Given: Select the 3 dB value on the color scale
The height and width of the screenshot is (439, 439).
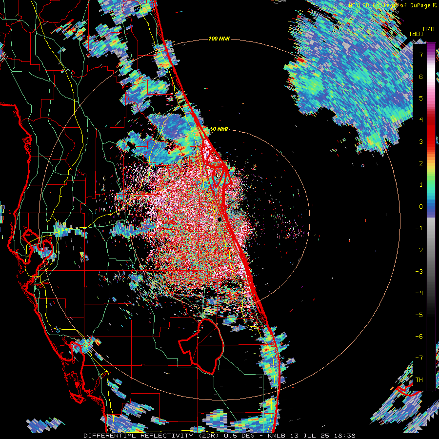Looking at the screenshot, I should (421, 141).
